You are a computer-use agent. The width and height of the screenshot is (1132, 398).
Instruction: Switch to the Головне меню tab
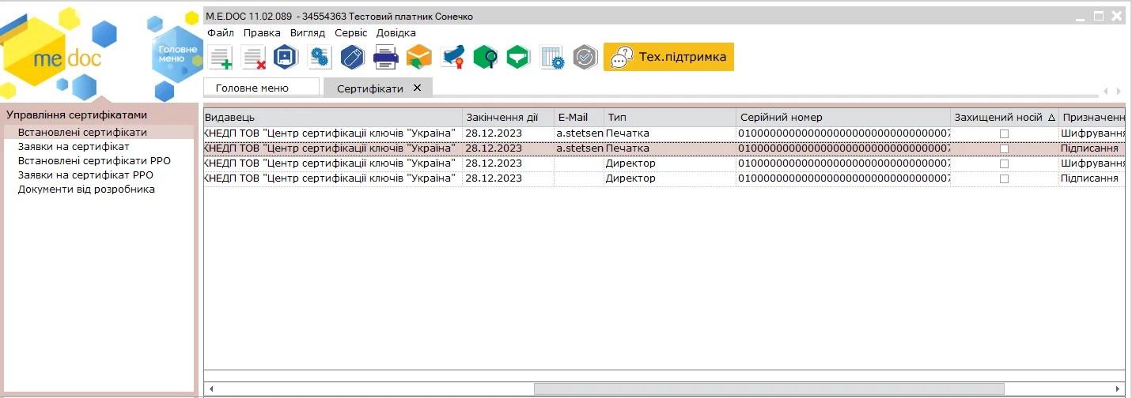(x=261, y=88)
